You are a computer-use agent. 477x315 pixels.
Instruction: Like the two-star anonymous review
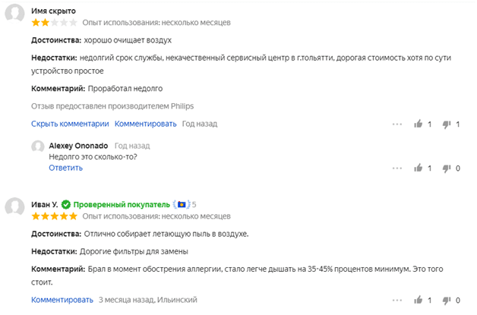coord(419,124)
